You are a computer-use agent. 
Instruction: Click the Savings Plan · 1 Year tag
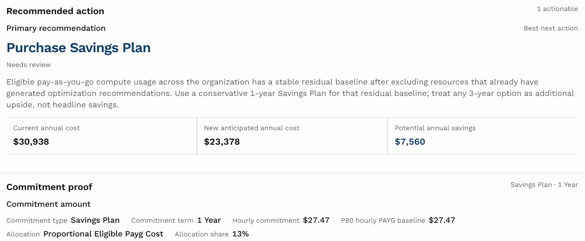tap(544, 185)
